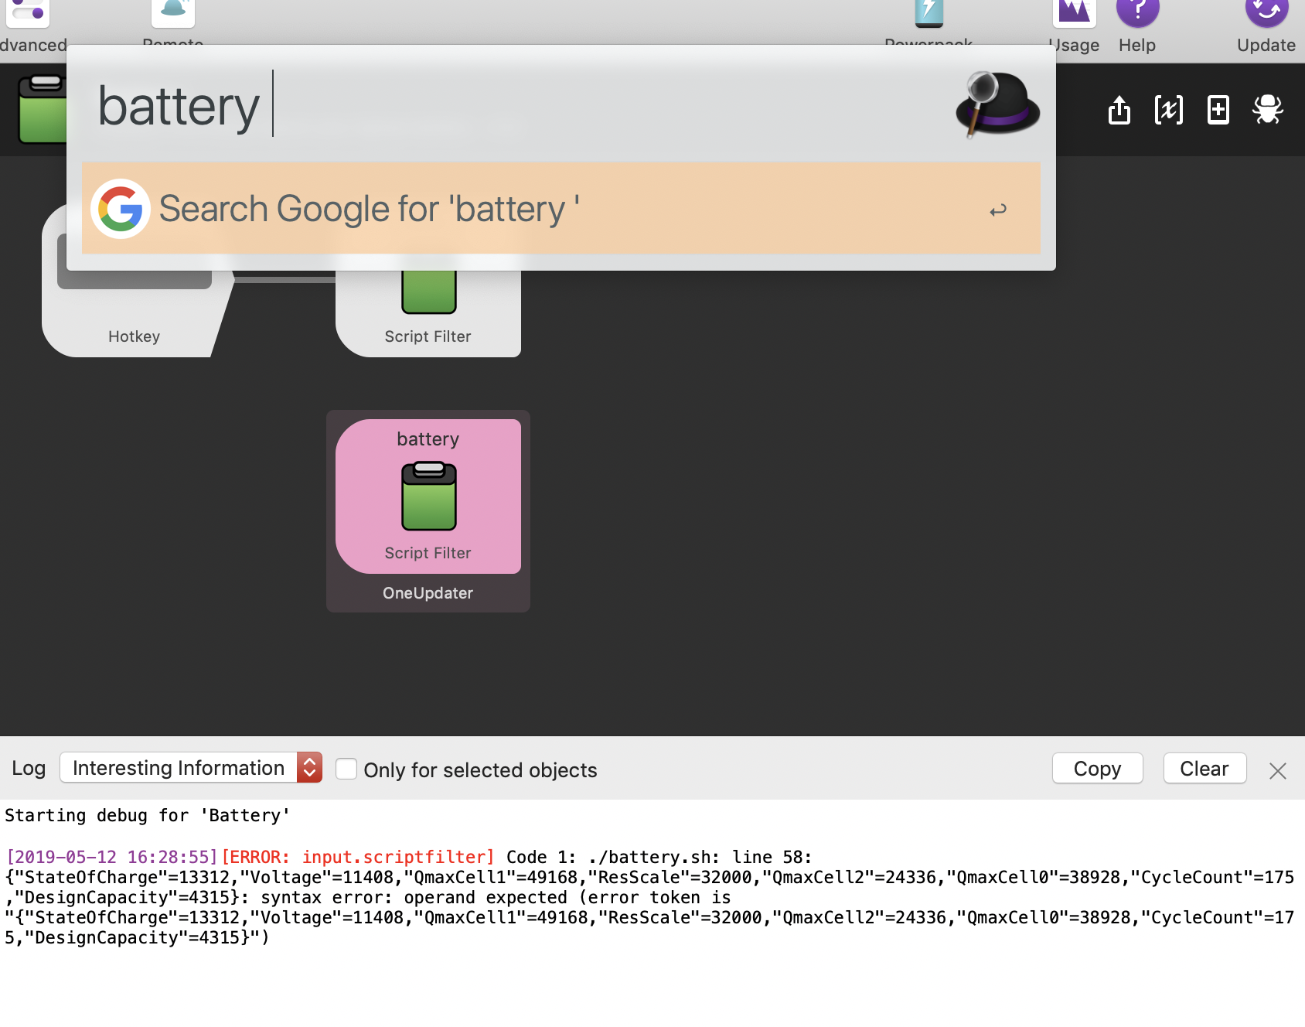Image resolution: width=1305 pixels, height=1027 pixels.
Task: Open the Help preferences tab
Action: (1137, 27)
